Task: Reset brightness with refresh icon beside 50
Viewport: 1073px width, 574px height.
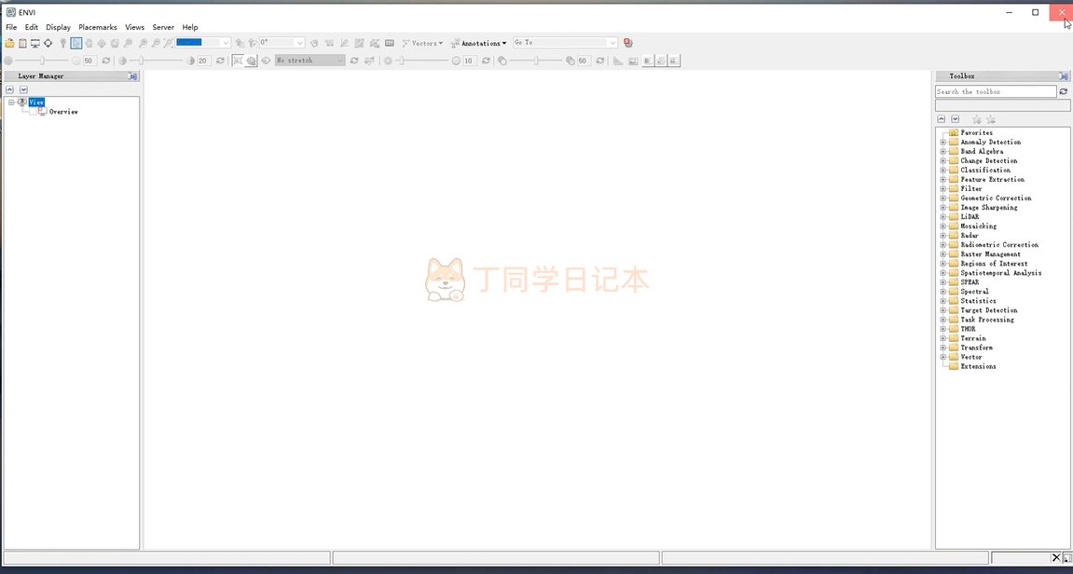Action: [x=106, y=61]
